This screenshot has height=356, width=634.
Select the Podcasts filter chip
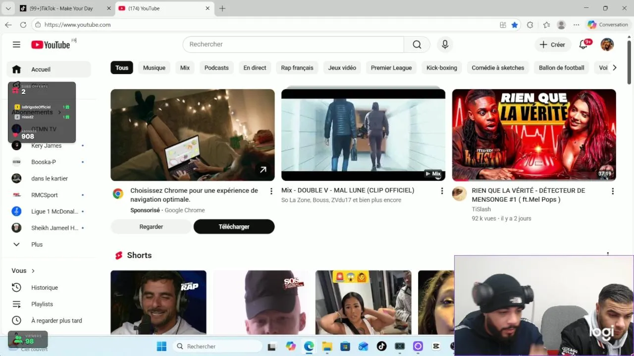click(x=216, y=68)
